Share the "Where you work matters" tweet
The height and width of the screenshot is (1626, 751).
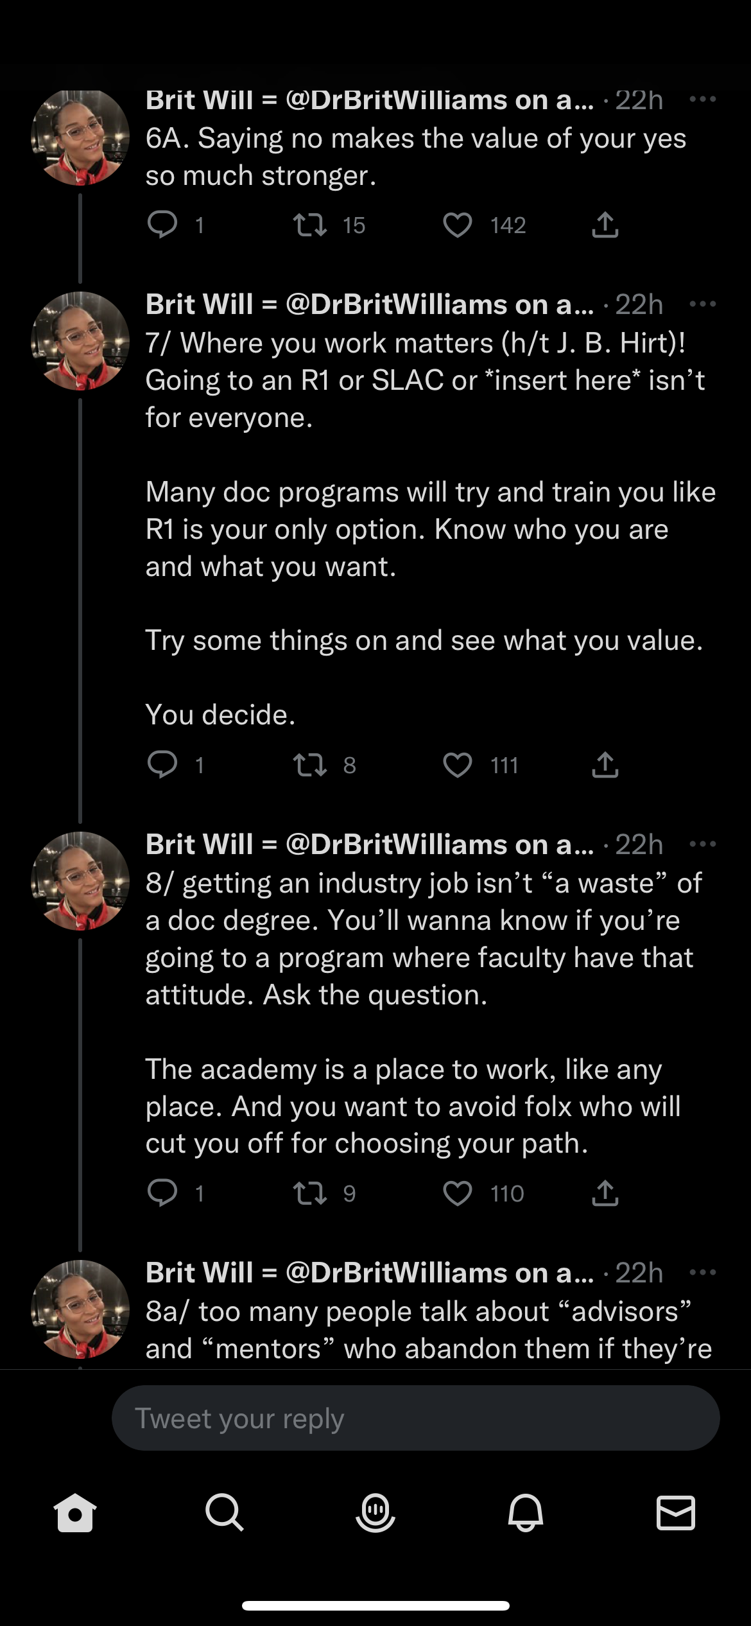click(605, 765)
